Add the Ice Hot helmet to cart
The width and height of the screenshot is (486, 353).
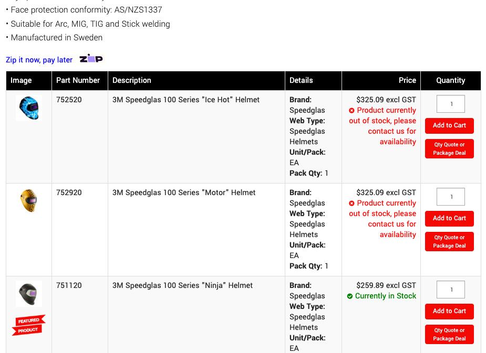point(449,125)
